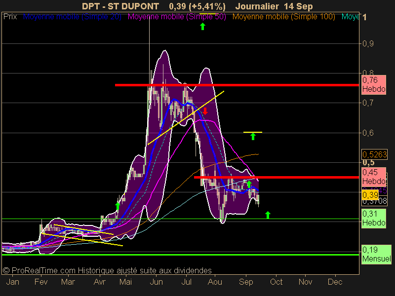
Task: Click the "Fev" month label
Action: click(x=41, y=282)
